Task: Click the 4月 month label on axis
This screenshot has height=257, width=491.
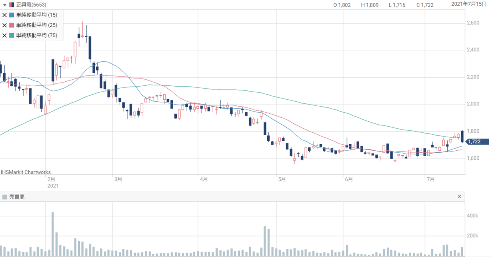Action: tap(203, 179)
